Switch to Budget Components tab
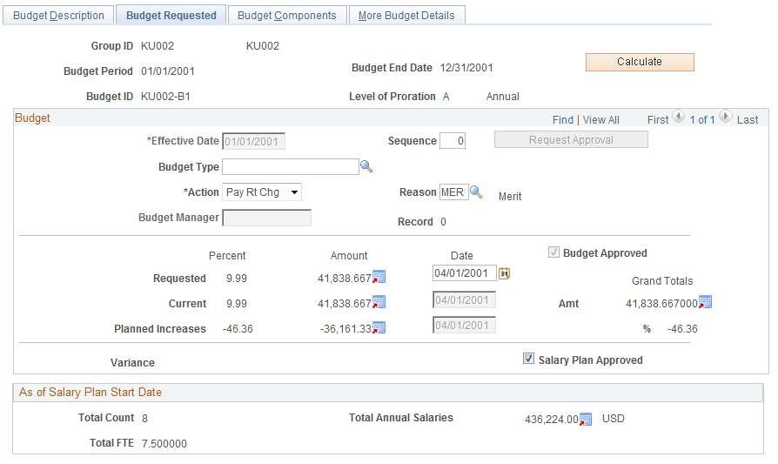The height and width of the screenshot is (464, 778). click(287, 16)
